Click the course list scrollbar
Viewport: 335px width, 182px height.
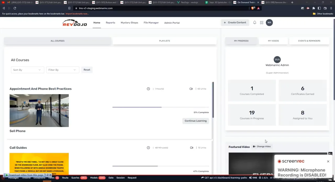click(x=213, y=100)
